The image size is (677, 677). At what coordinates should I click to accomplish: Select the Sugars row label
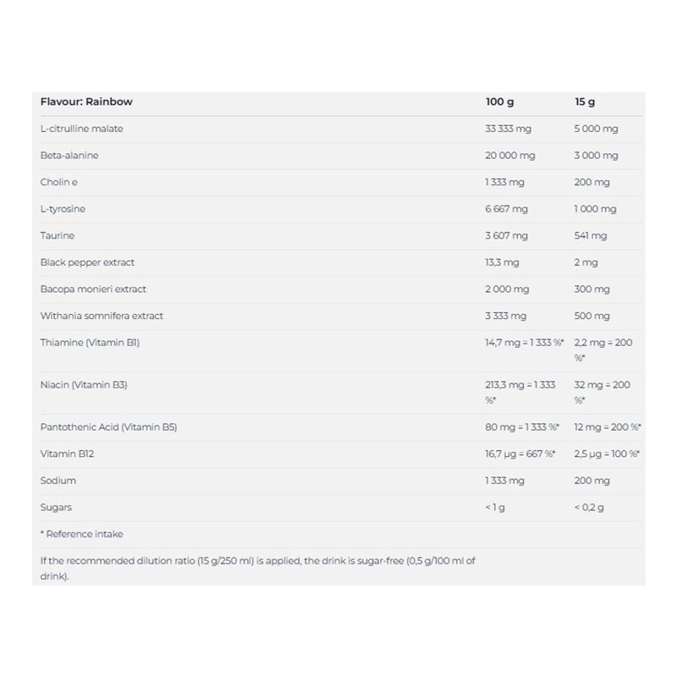(56, 508)
